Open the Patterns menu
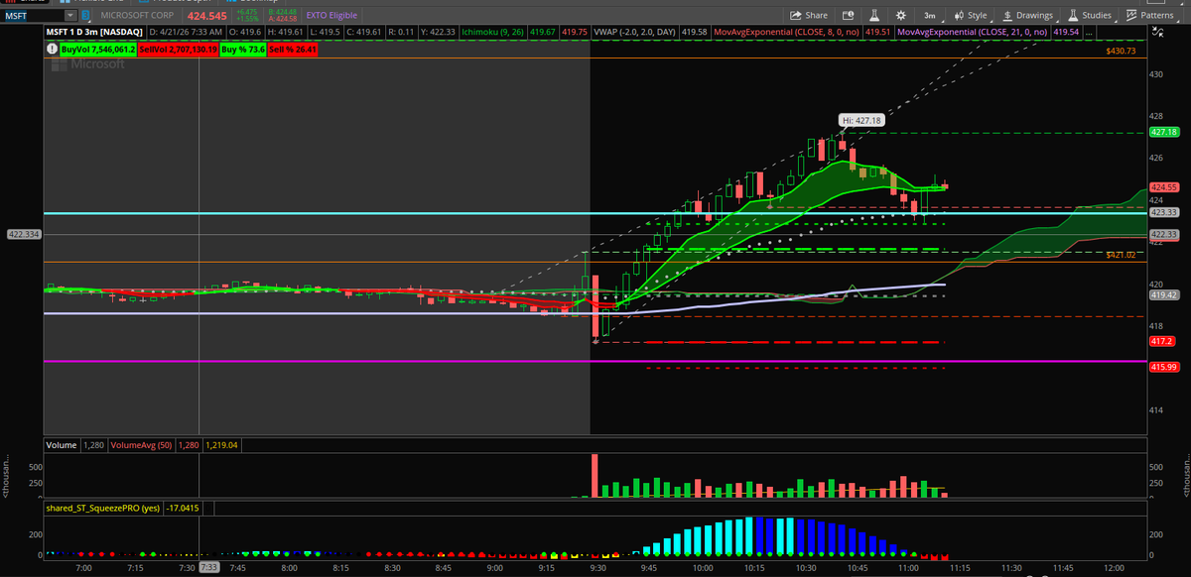Image resolution: width=1191 pixels, height=577 pixels. pyautogui.click(x=1149, y=16)
